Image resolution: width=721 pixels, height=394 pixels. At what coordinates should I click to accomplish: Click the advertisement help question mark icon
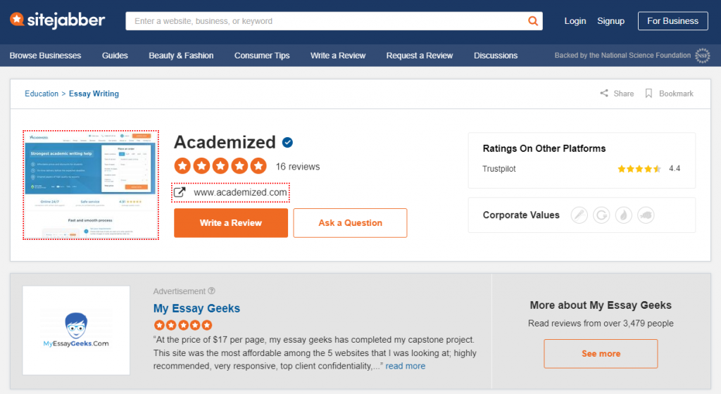pos(211,291)
